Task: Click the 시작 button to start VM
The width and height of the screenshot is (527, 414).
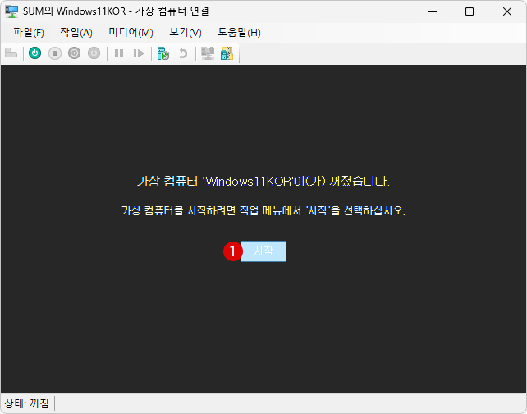Action: click(x=263, y=251)
